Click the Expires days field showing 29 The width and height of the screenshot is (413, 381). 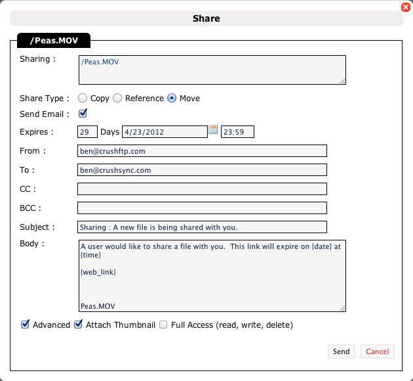coord(87,131)
